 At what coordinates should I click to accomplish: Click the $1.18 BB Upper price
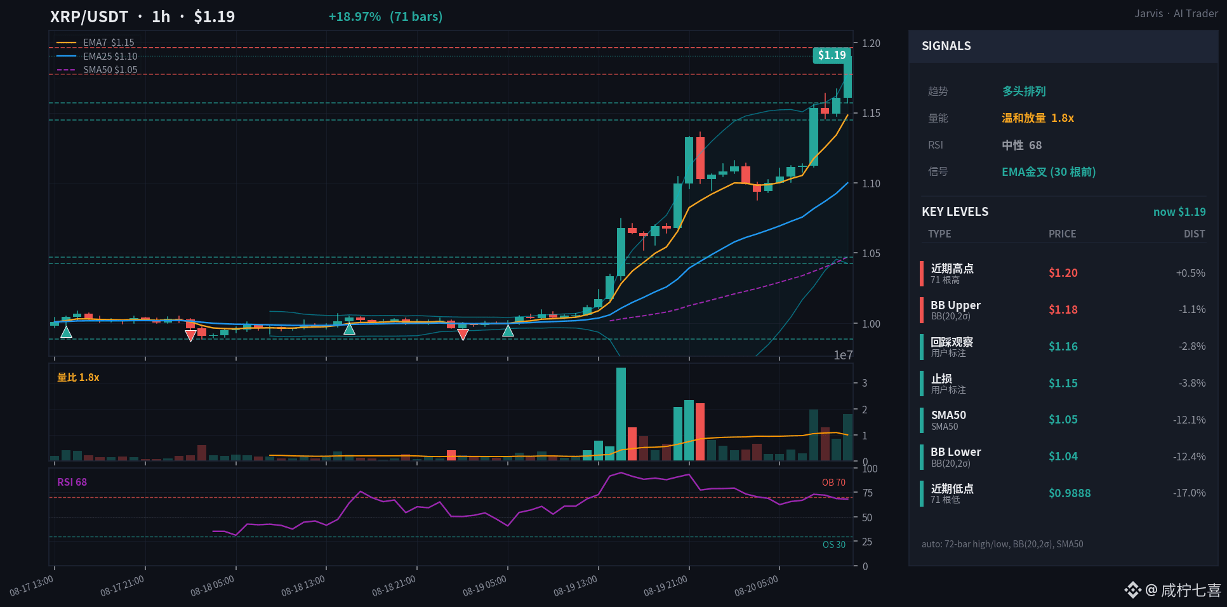(x=1063, y=310)
